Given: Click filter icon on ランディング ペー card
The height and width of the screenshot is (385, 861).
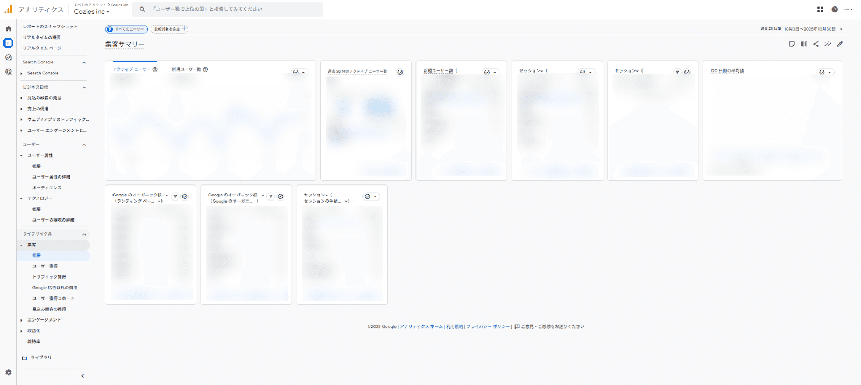Looking at the screenshot, I should 175,196.
